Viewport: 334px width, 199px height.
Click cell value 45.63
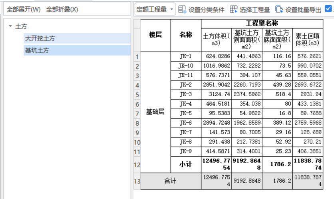pos(277,75)
